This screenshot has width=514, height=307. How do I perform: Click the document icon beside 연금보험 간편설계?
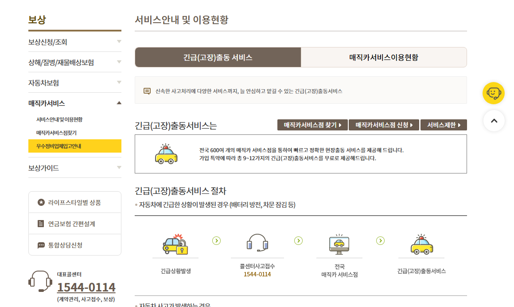(41, 224)
